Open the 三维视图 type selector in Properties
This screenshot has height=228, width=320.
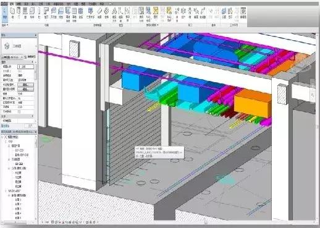pos(19,46)
